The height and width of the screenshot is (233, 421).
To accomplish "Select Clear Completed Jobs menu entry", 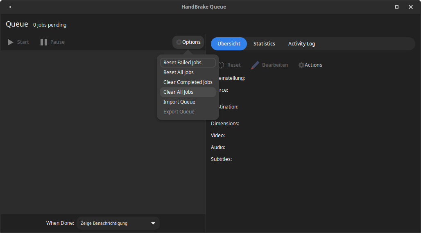I will click(188, 82).
